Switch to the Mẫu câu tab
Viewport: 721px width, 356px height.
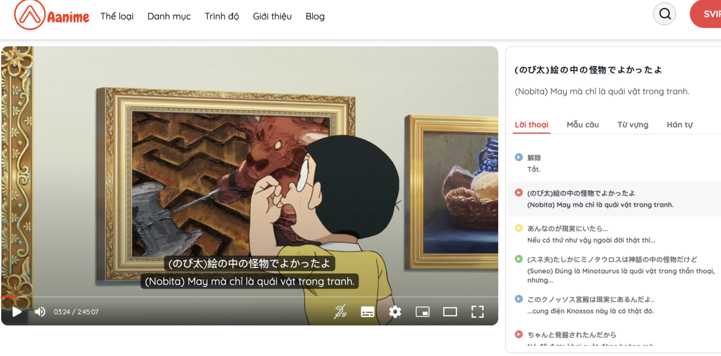pyautogui.click(x=582, y=124)
